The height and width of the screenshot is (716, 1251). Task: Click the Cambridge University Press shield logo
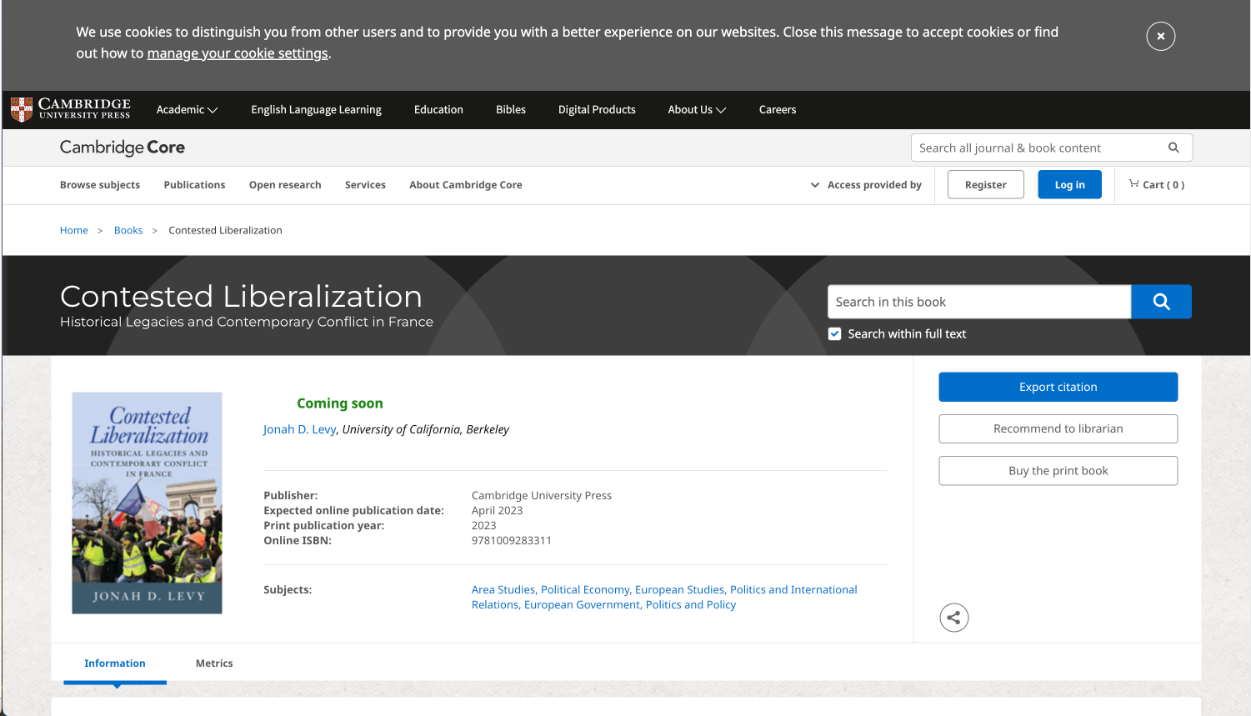click(22, 109)
